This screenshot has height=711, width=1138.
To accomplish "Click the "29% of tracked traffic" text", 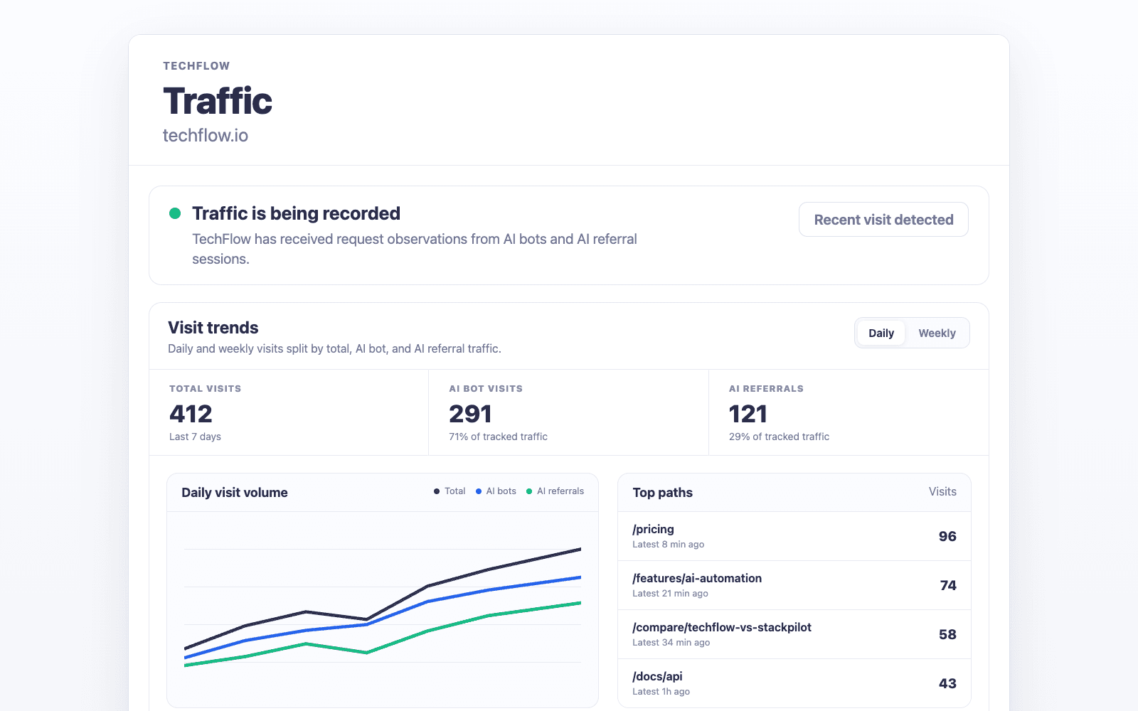I will pos(779,437).
